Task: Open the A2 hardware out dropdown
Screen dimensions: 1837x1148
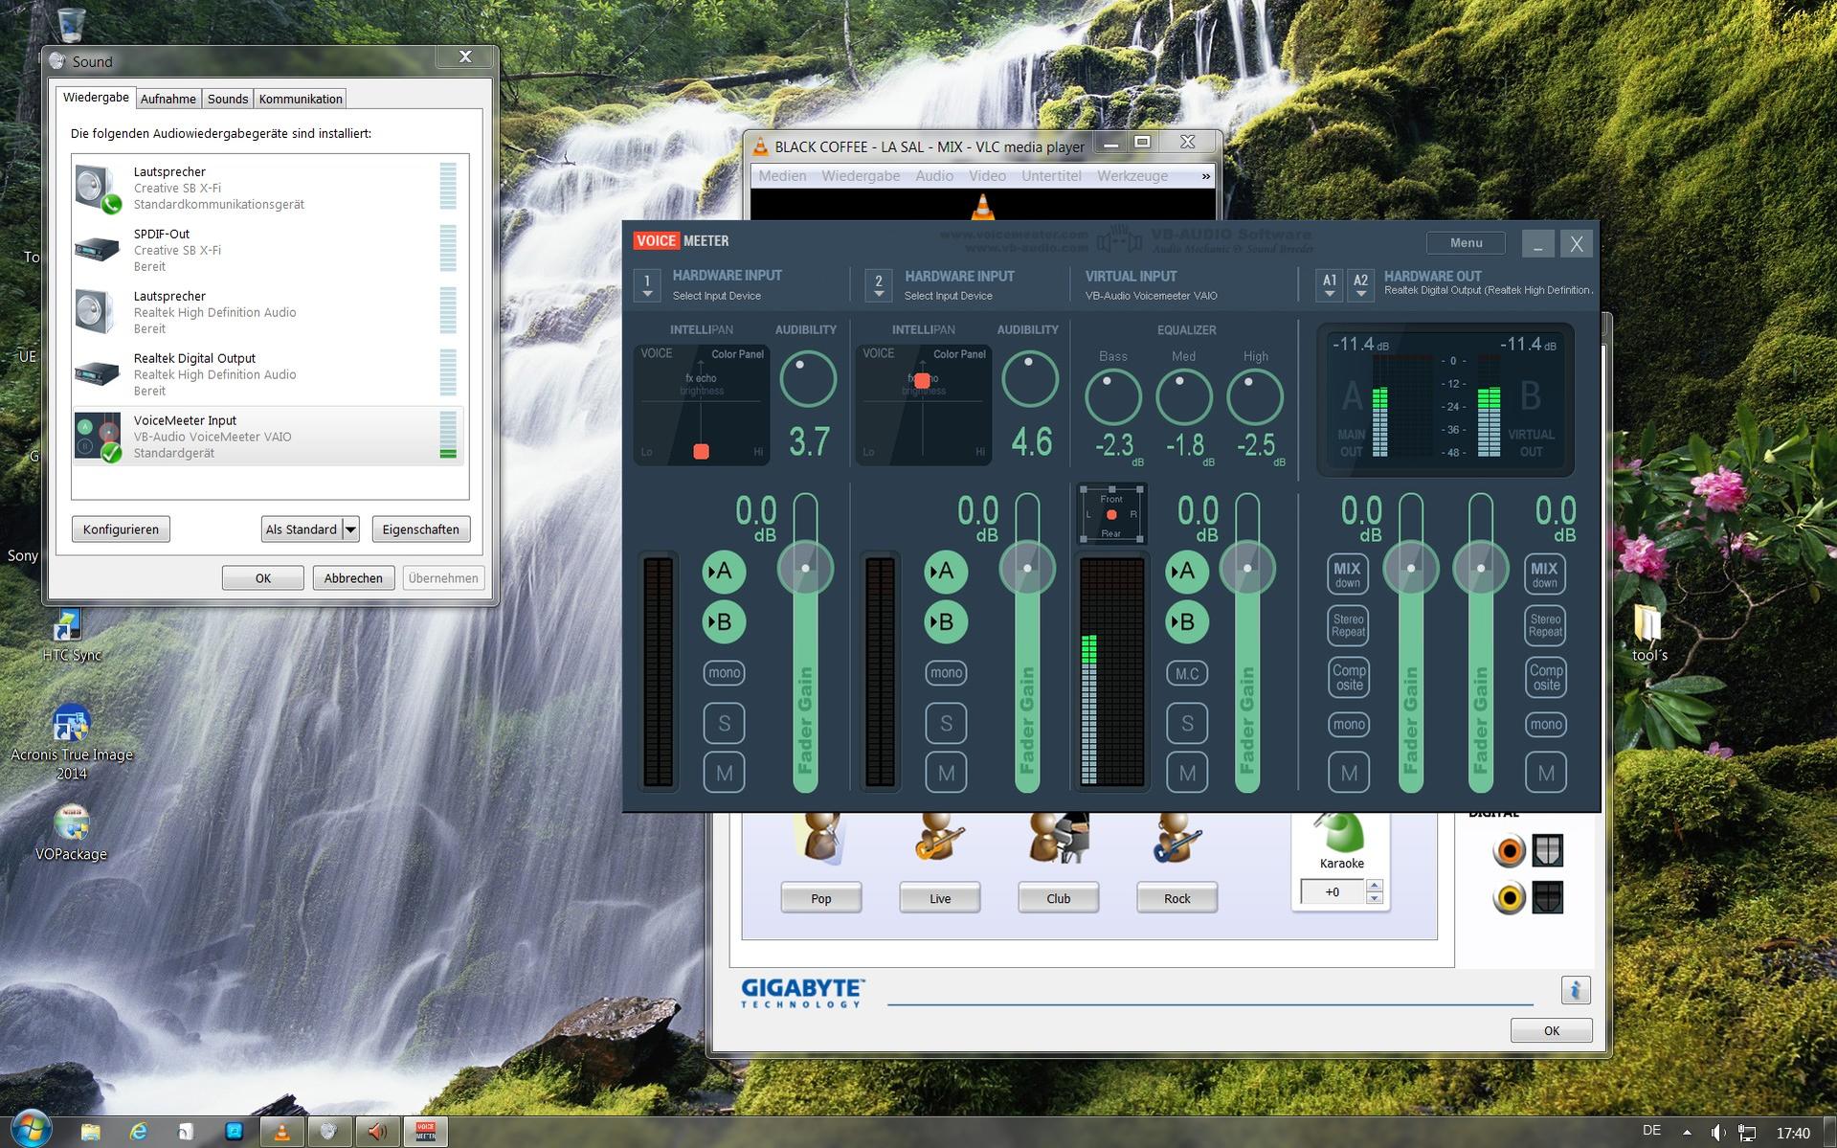Action: [x=1360, y=284]
